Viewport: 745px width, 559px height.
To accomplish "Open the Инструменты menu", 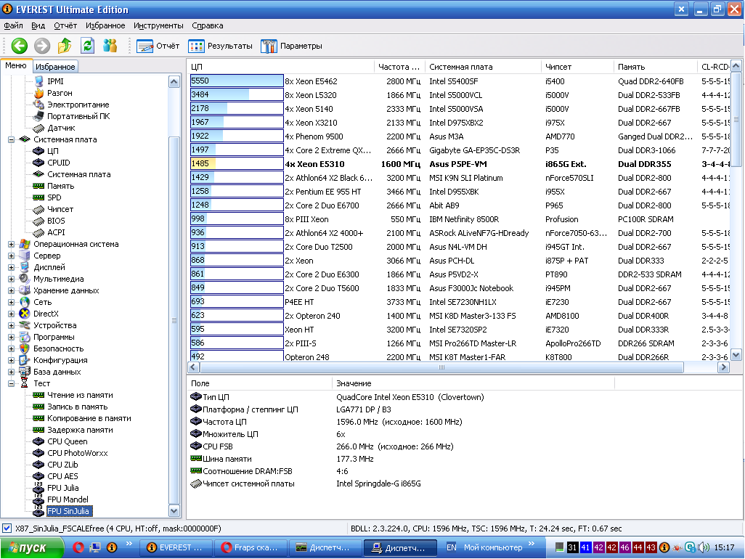I will pyautogui.click(x=158, y=25).
